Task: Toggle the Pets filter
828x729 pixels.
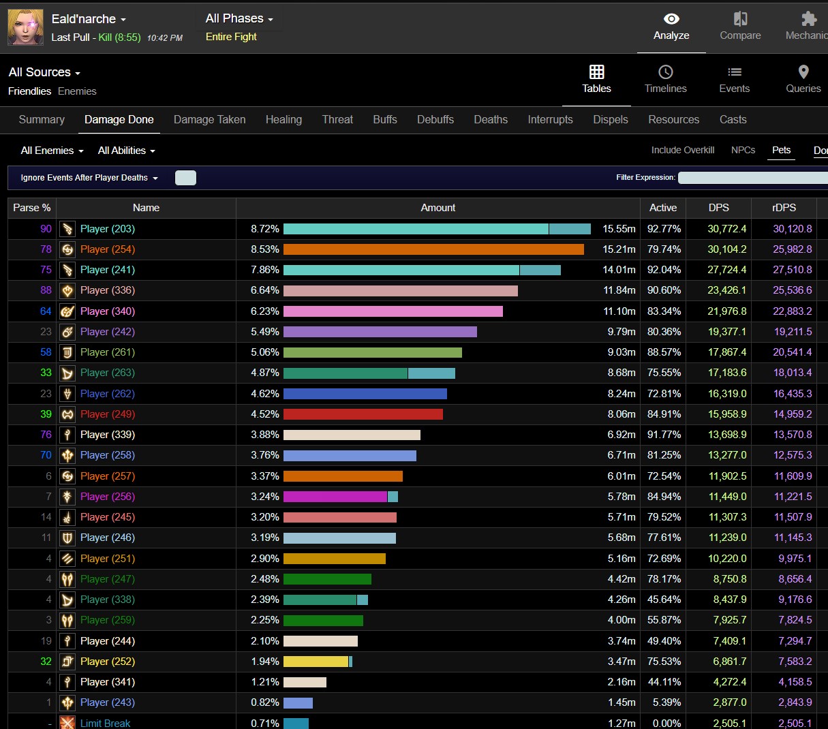Action: click(781, 150)
